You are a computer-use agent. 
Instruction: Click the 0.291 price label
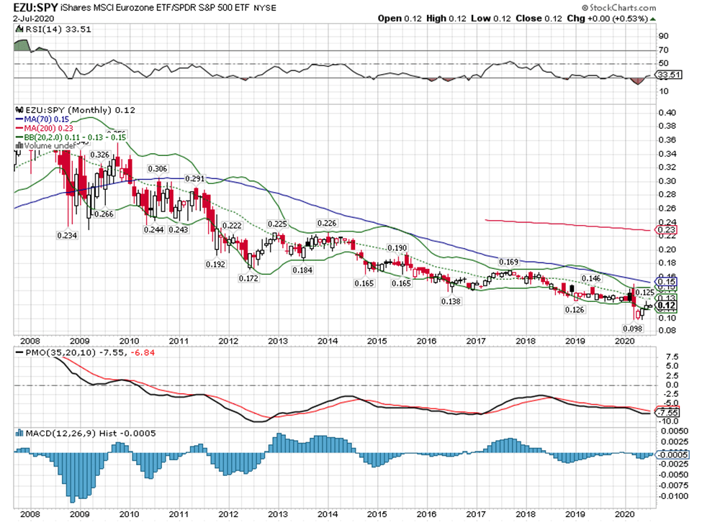tap(194, 178)
